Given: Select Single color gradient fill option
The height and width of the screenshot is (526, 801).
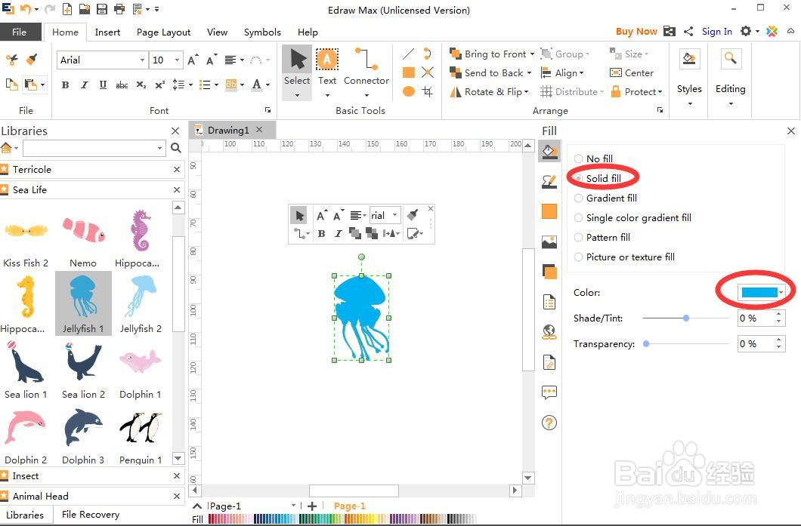Looking at the screenshot, I should click(632, 218).
